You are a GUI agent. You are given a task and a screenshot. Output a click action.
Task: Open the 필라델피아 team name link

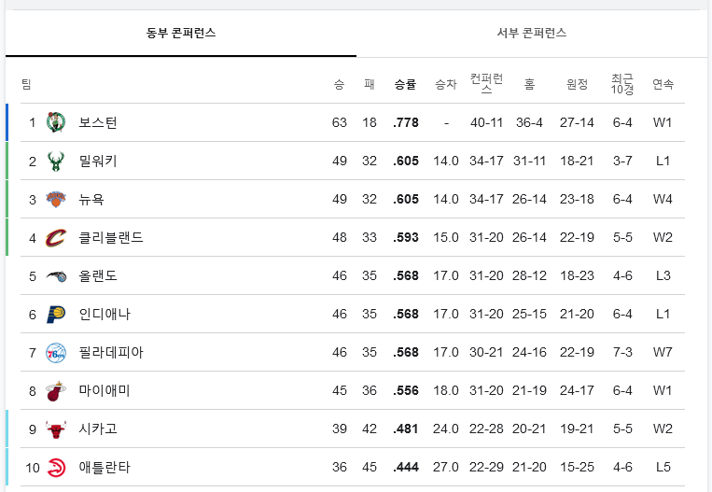(111, 353)
